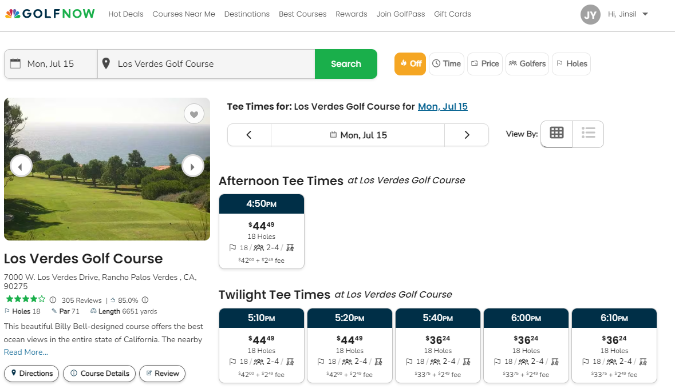The width and height of the screenshot is (675, 389).
Task: Write a Review for the course
Action: 162,374
